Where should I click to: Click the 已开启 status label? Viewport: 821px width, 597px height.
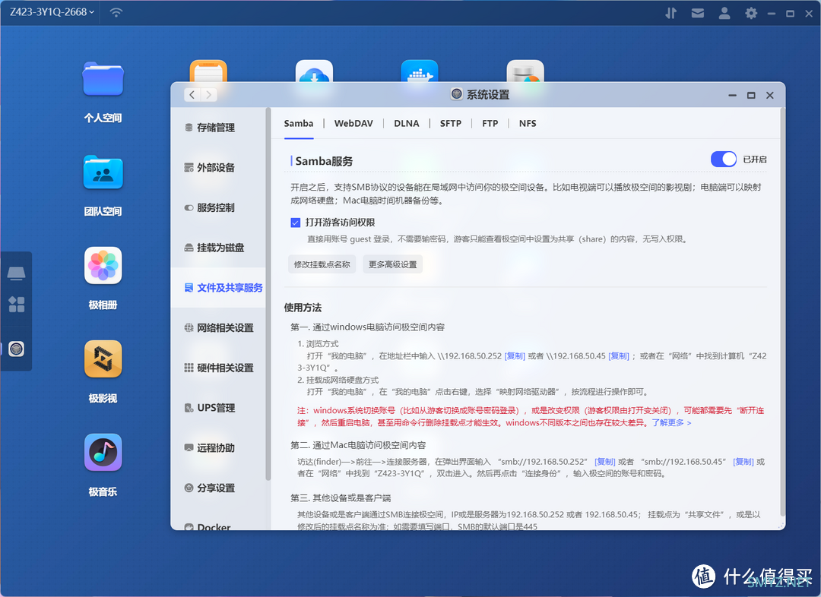(755, 159)
